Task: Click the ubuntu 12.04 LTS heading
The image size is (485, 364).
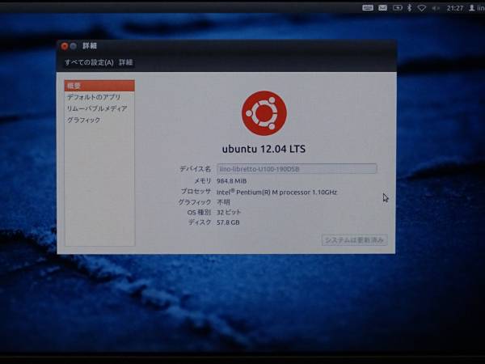Action: 264,149
